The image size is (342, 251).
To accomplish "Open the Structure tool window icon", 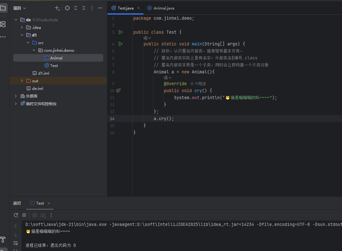I will [x=3, y=24].
